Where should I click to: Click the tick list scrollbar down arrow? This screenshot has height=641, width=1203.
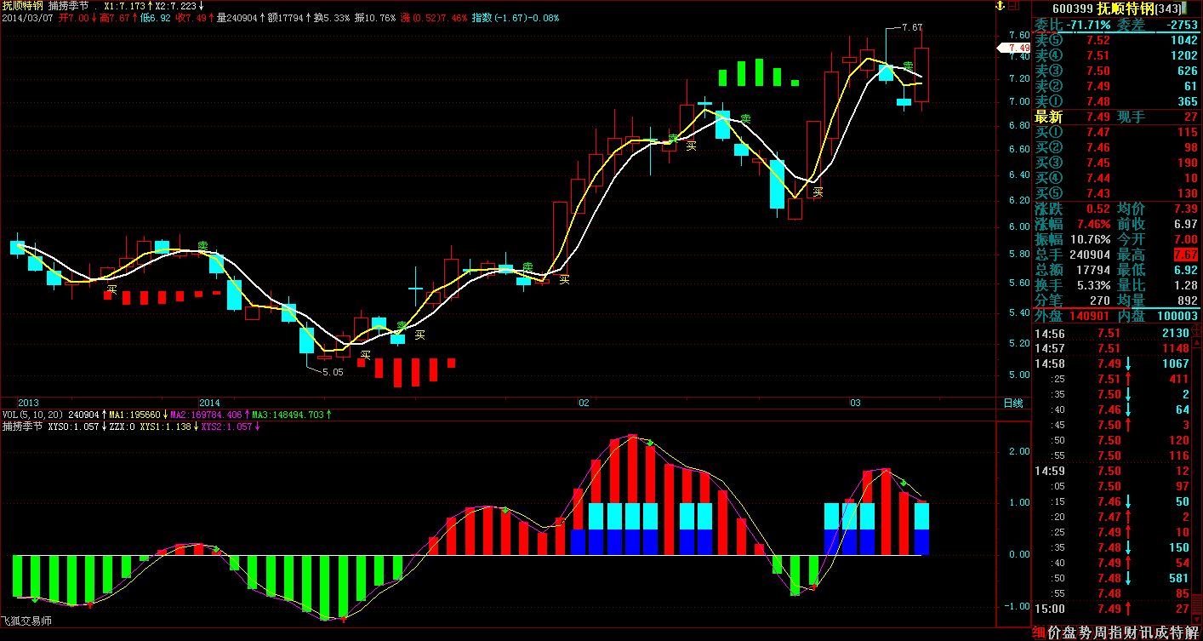point(1196,618)
